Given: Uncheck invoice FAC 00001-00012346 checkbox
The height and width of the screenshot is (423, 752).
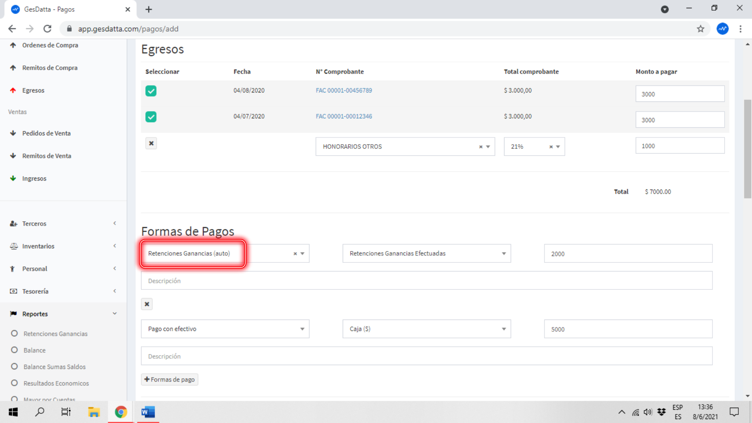Looking at the screenshot, I should coord(151,117).
